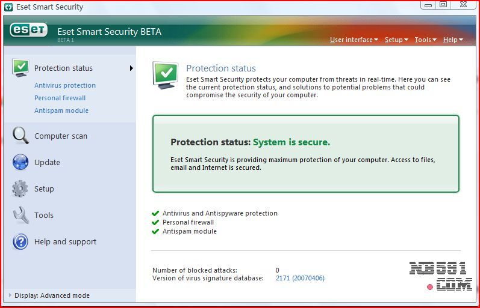Click the title bar app icon
This screenshot has height=308, width=480.
point(7,7)
